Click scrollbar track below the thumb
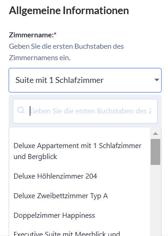 pyautogui.click(x=155, y=200)
